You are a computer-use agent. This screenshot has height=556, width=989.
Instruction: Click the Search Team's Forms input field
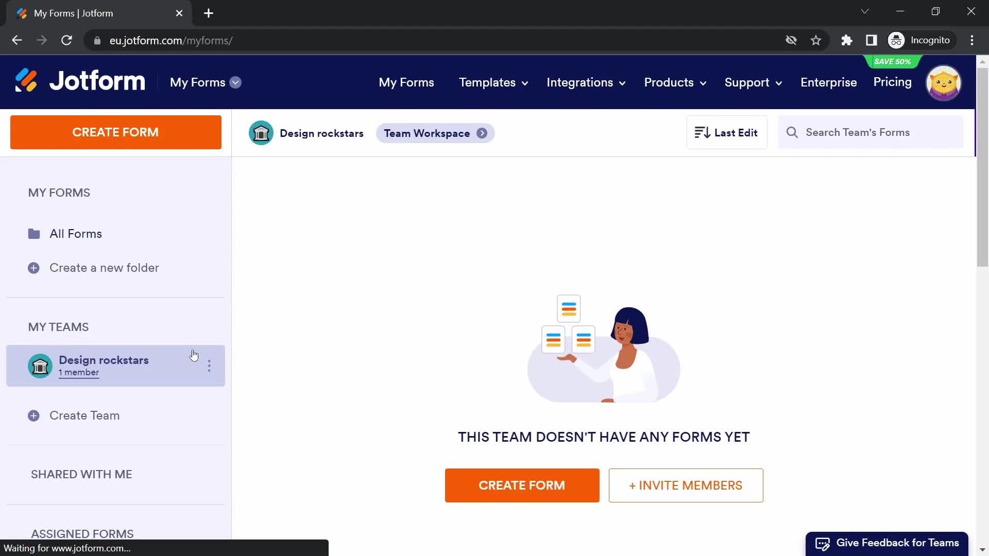tap(876, 132)
